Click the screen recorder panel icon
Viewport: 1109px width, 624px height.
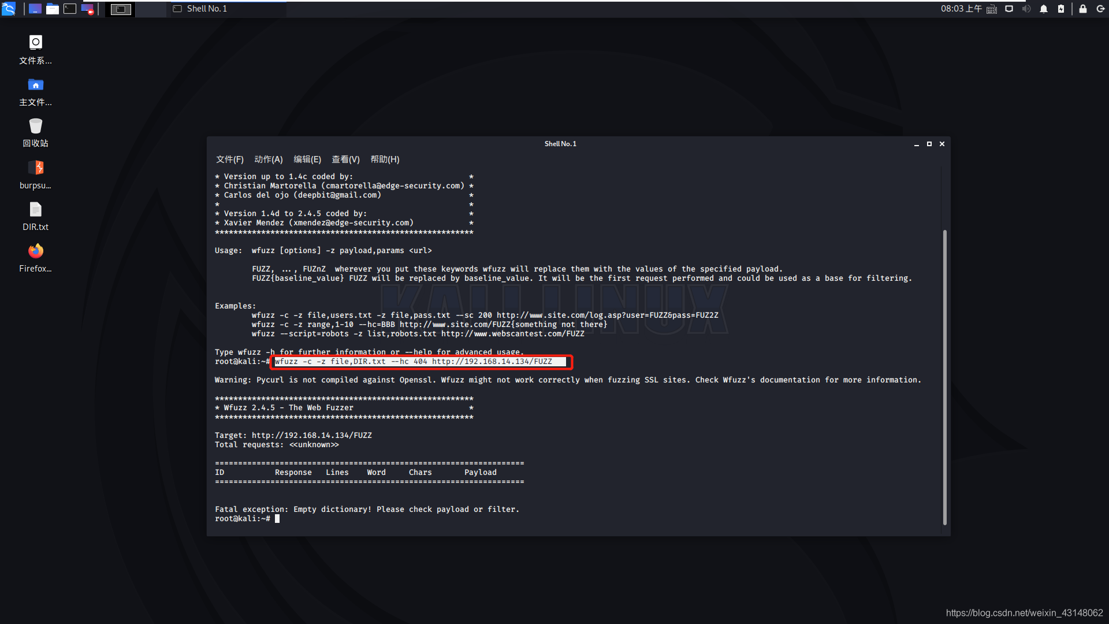[x=87, y=9]
